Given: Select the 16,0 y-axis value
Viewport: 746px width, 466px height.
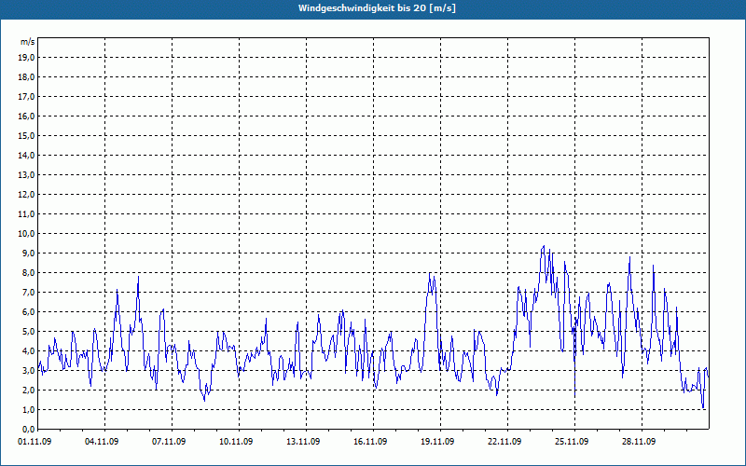Looking at the screenshot, I should (x=27, y=116).
